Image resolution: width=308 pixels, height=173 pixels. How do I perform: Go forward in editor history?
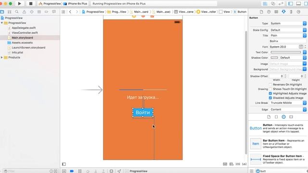[x=77, y=12]
